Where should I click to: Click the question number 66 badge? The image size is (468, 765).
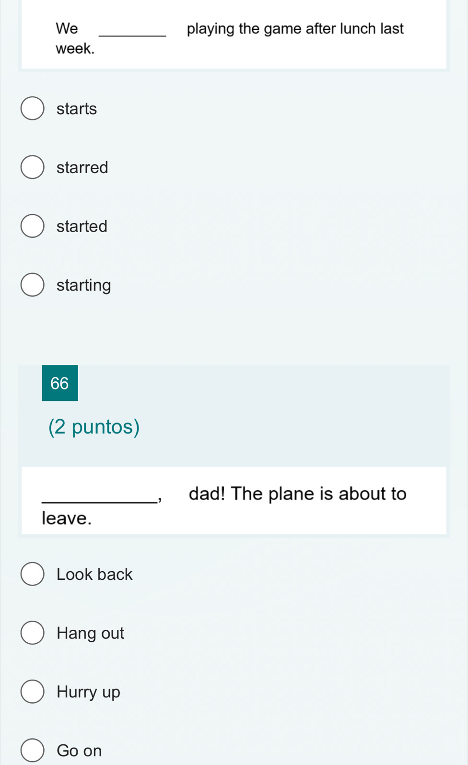pos(60,383)
